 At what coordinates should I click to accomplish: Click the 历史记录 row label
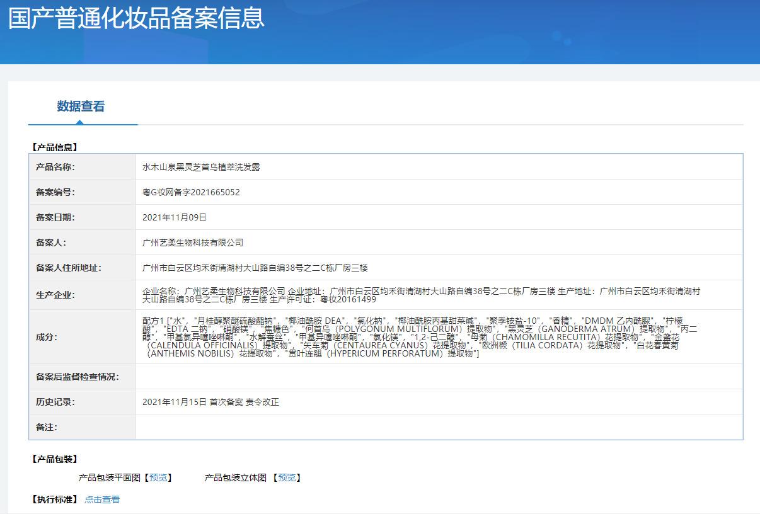point(55,402)
